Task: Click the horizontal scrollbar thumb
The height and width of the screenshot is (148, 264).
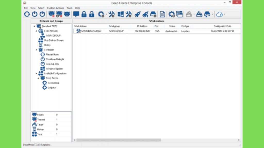Action: [x=119, y=140]
